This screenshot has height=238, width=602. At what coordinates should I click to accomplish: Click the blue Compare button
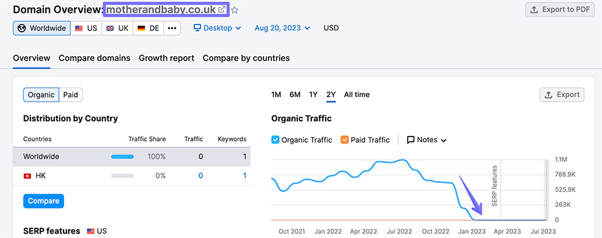43,201
